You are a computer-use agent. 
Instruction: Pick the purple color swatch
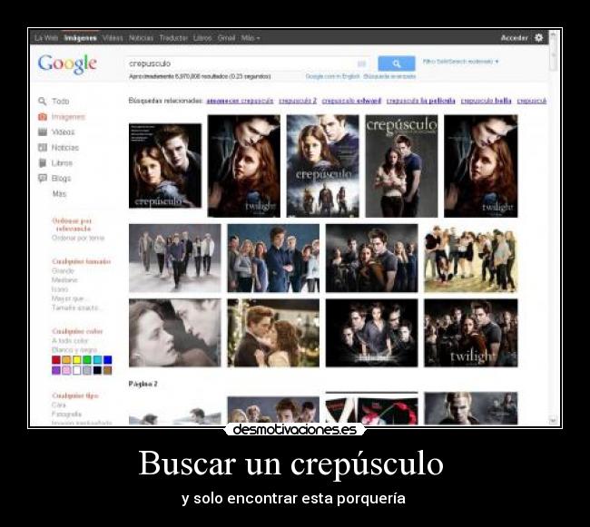pos(56,370)
